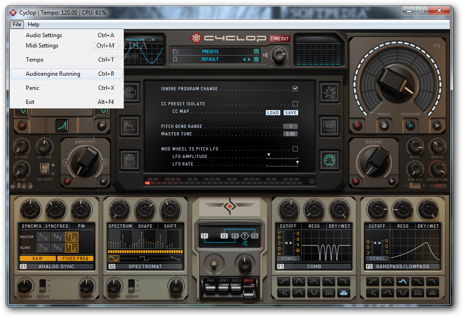Toggle Audioengine Running menu item
The image size is (463, 317).
pyautogui.click(x=67, y=74)
